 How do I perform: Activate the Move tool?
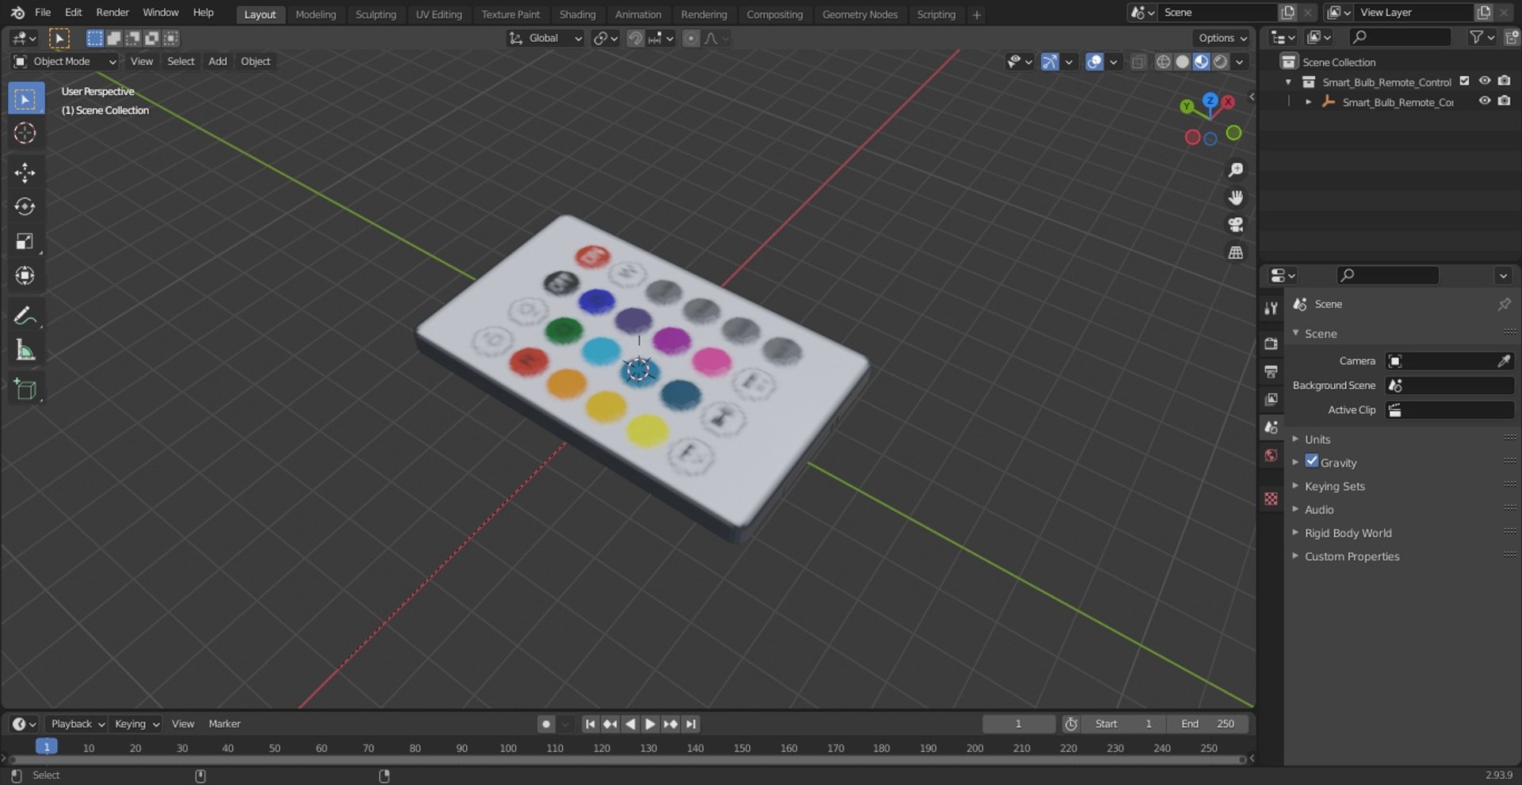(25, 173)
